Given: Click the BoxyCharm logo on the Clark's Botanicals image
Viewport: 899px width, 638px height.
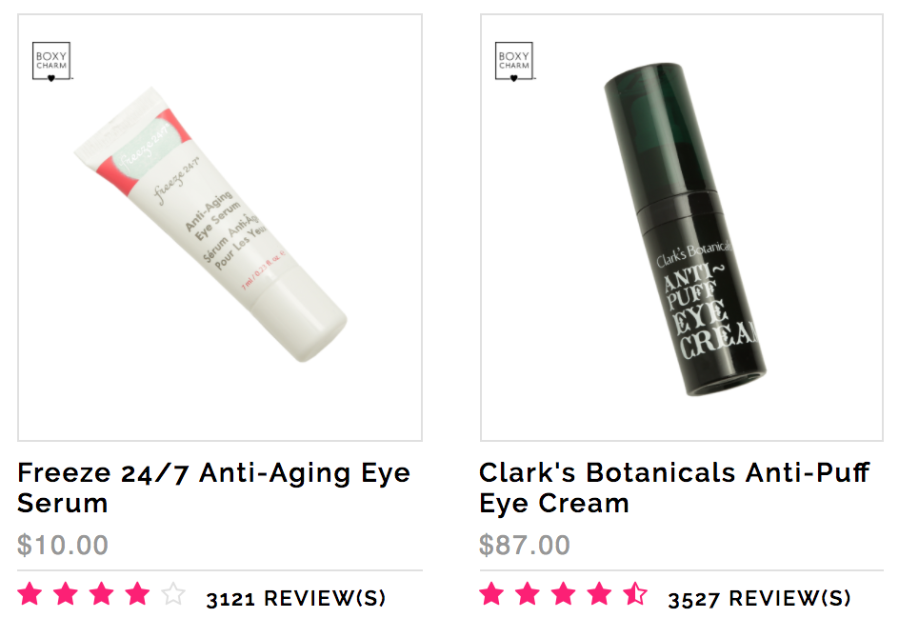Looking at the screenshot, I should tap(515, 61).
